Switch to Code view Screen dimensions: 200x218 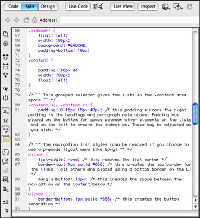click(x=13, y=7)
